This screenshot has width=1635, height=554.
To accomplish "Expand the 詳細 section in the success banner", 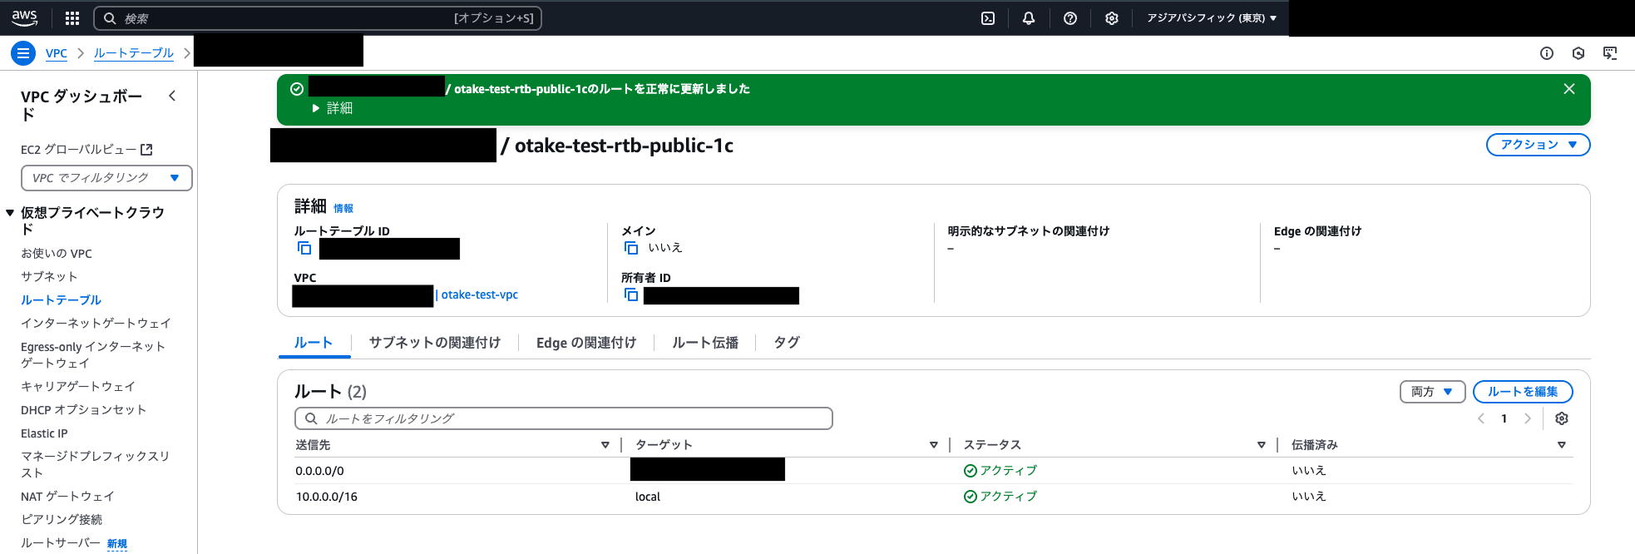I will (x=333, y=108).
